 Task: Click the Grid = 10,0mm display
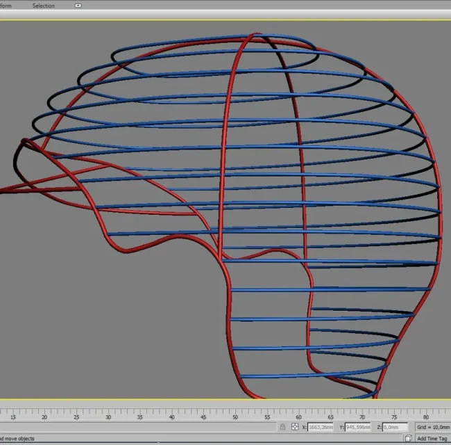pos(433,427)
